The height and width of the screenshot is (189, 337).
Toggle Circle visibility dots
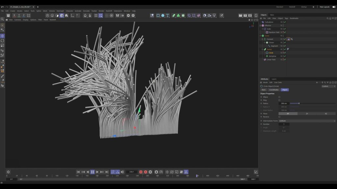pyautogui.click(x=283, y=53)
